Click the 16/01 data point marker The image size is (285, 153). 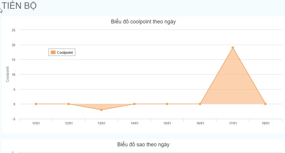[x=200, y=104]
